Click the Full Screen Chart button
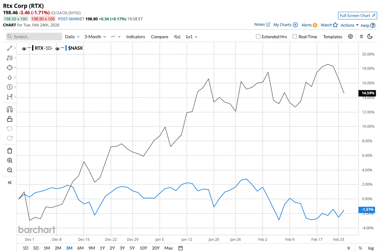 point(357,15)
